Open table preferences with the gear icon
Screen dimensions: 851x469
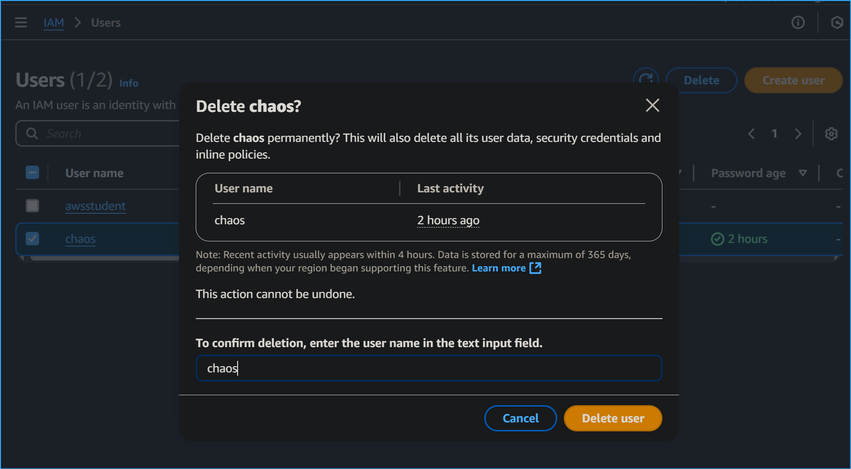(831, 133)
